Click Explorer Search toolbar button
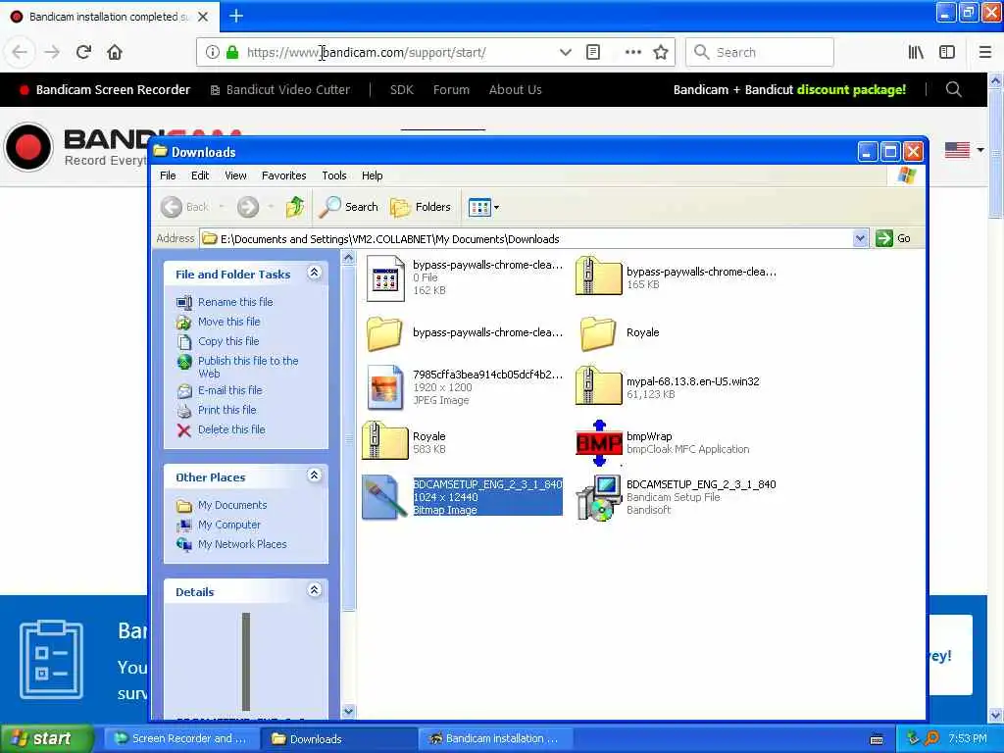 349,207
